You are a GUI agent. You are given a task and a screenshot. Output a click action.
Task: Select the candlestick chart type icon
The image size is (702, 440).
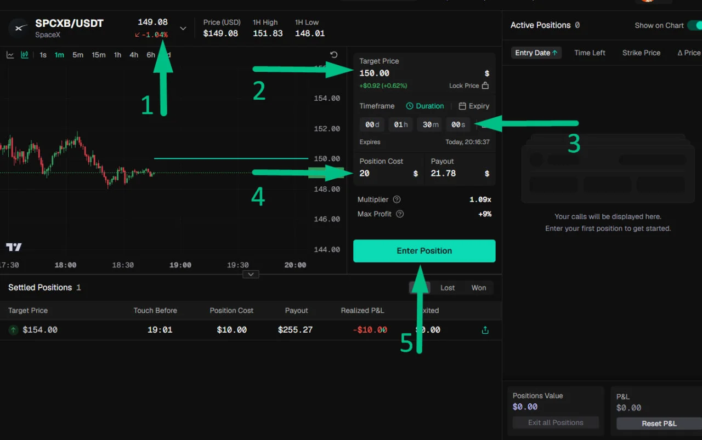coord(25,55)
